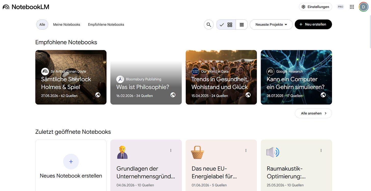Click 04.06.2026 · 10 Quellen text

point(135,185)
